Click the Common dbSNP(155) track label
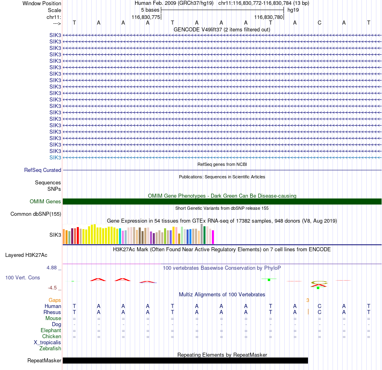This screenshot has width=382, height=370. 36,214
